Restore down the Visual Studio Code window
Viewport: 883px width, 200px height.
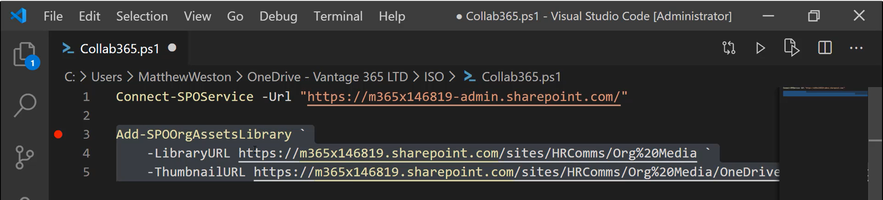coord(814,16)
